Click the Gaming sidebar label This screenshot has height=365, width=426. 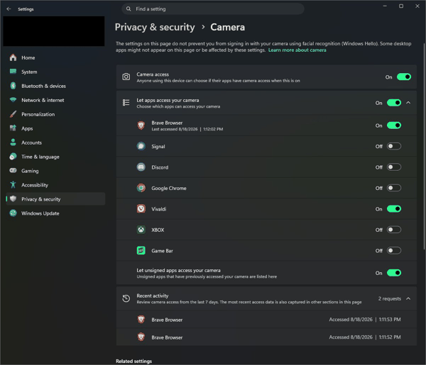pyautogui.click(x=30, y=171)
